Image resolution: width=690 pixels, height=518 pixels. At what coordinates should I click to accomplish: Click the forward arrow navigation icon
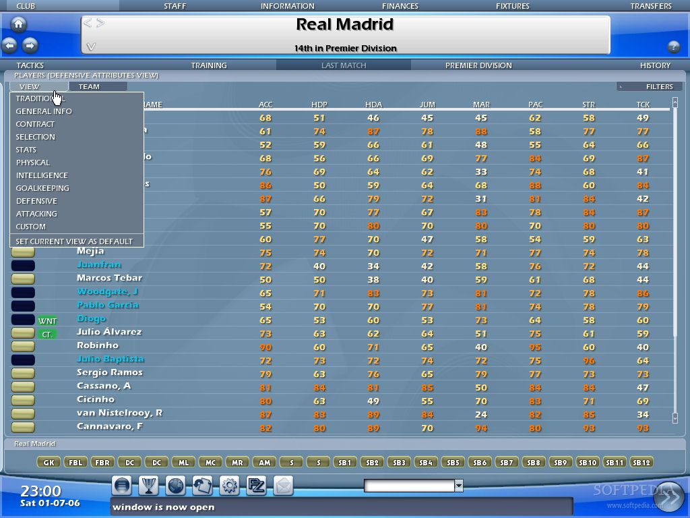pos(30,45)
